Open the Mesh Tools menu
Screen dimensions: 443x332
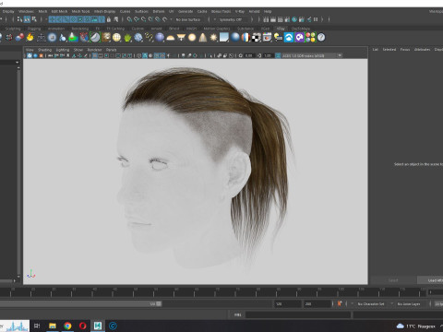click(x=80, y=11)
